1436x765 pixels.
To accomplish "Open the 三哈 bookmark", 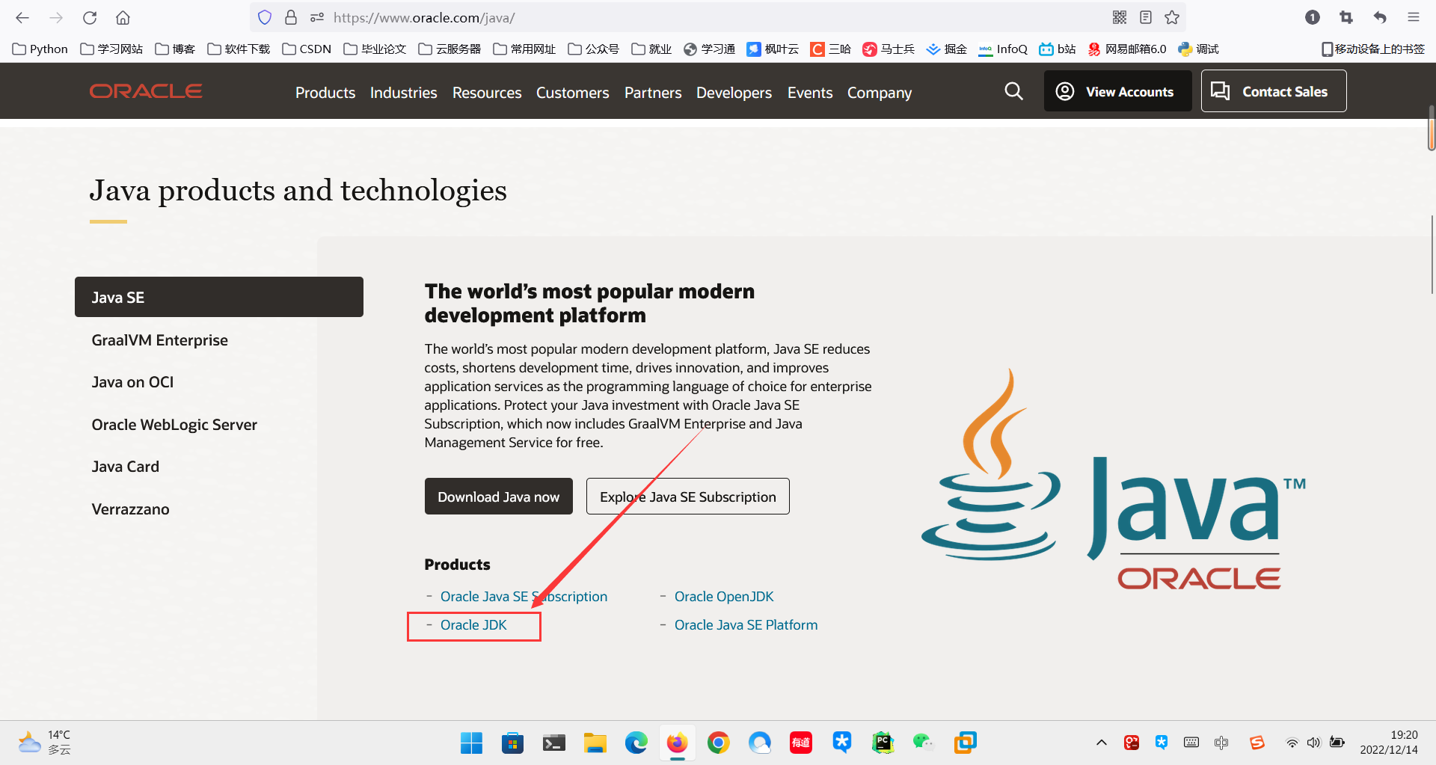I will click(x=831, y=49).
